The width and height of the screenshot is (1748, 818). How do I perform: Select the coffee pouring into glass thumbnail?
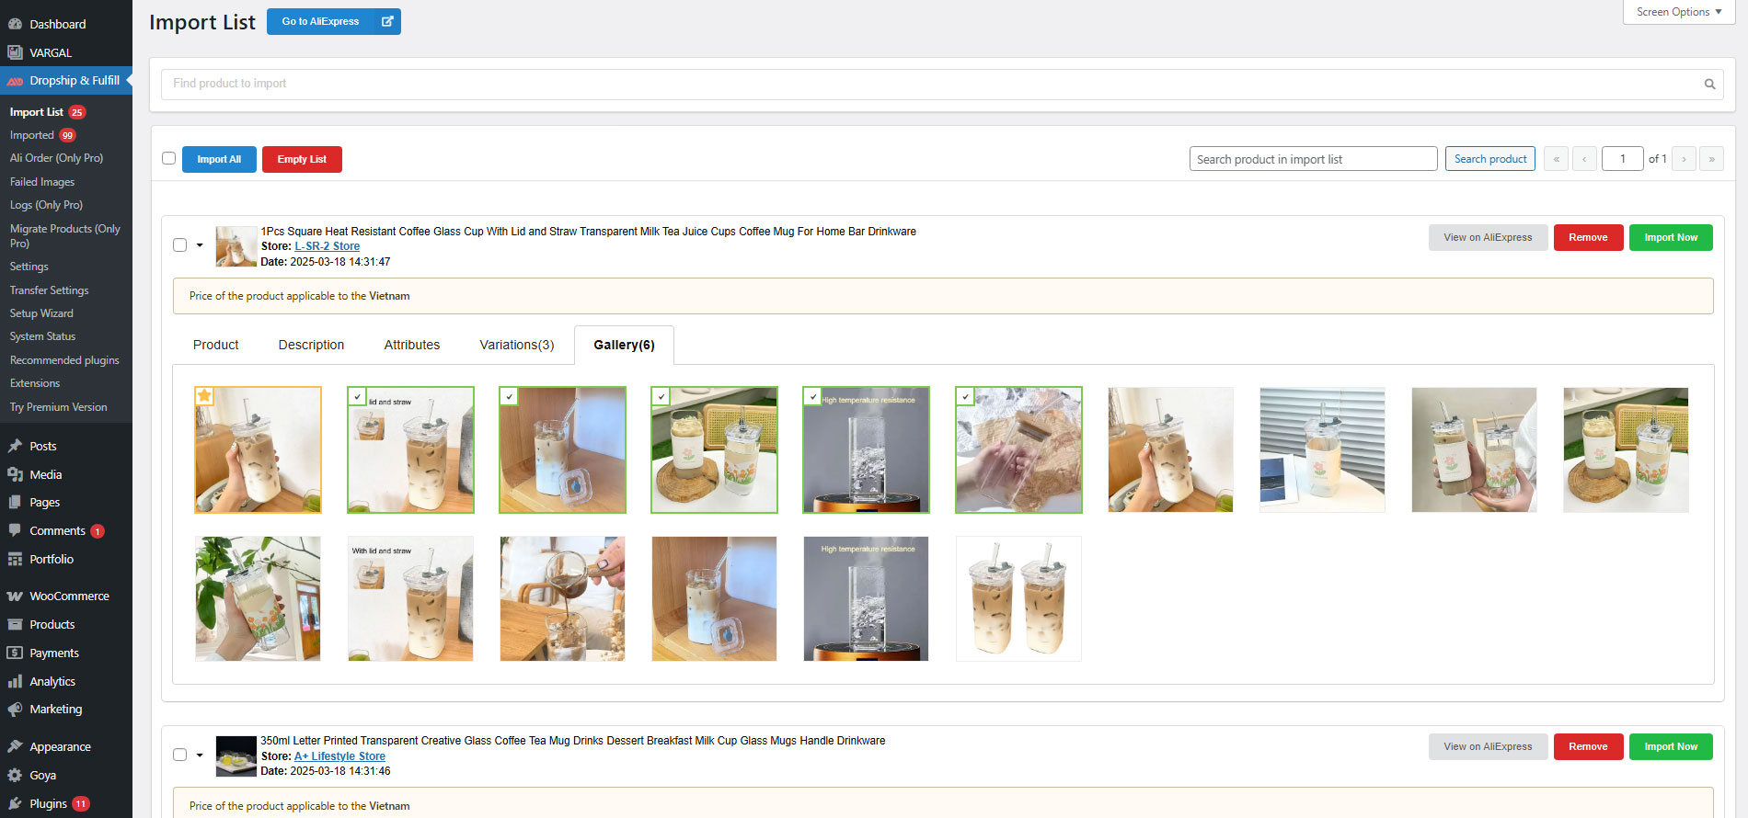(562, 598)
